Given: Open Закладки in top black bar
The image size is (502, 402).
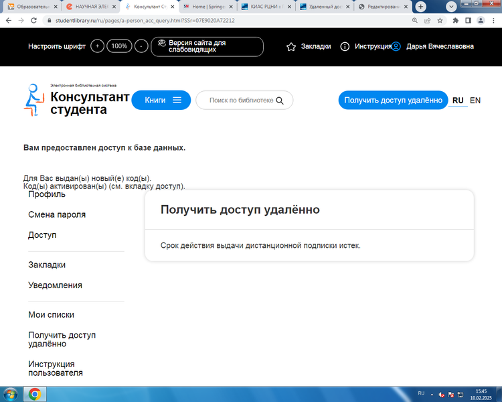Looking at the screenshot, I should [316, 46].
